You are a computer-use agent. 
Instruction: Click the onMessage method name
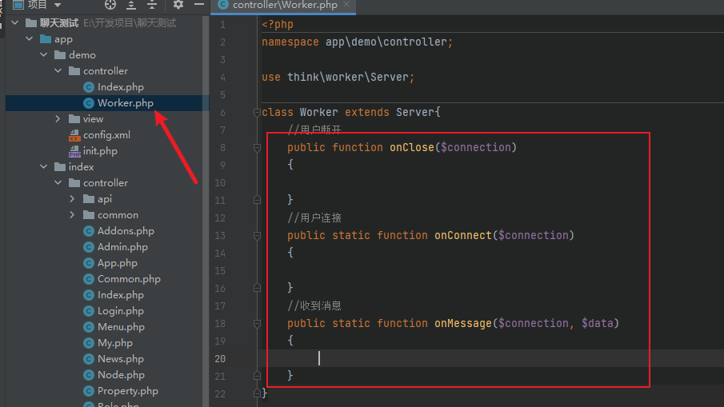(463, 324)
